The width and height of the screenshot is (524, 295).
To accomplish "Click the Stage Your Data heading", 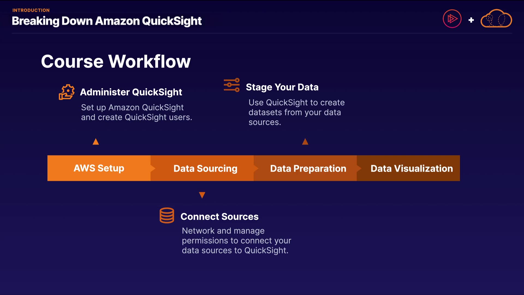I will (x=282, y=87).
